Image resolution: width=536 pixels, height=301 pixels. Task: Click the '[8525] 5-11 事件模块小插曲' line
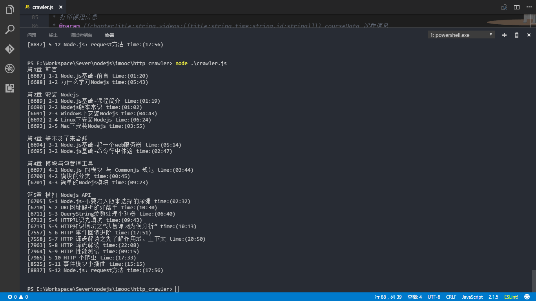pos(86,264)
